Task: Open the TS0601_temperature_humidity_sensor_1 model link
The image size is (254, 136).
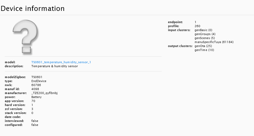Action: pyautogui.click(x=61, y=62)
